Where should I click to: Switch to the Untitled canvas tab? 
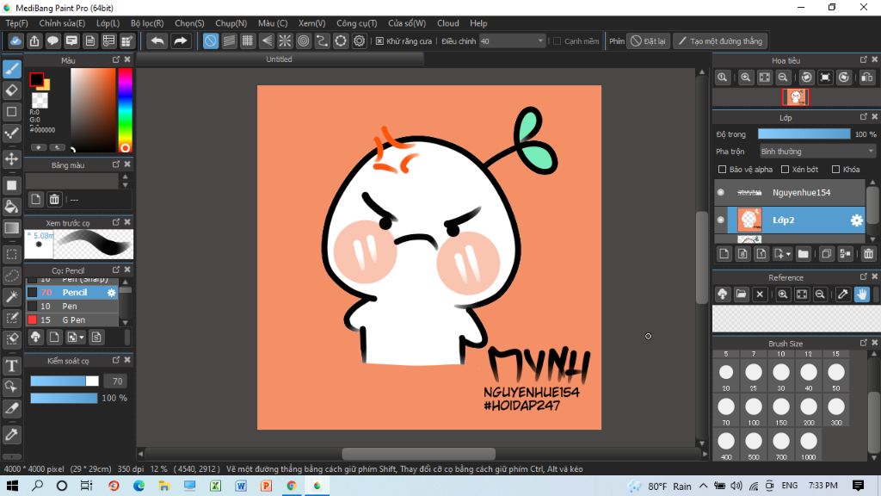click(280, 59)
